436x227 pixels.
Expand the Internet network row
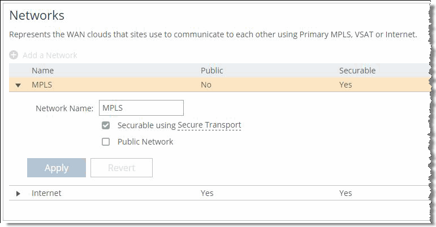pyautogui.click(x=18, y=194)
